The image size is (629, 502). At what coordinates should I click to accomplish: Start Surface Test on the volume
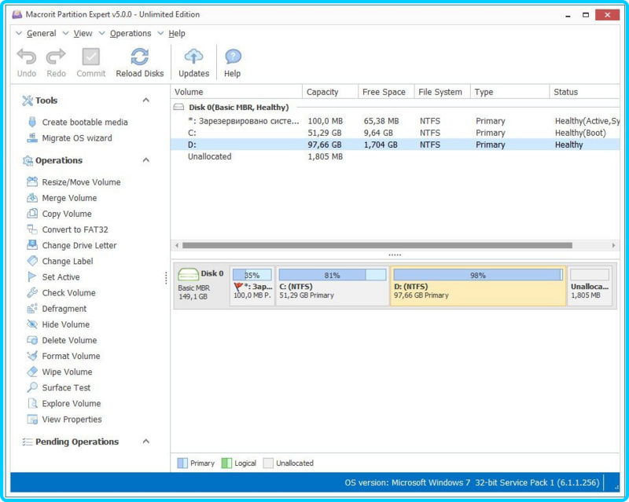click(x=66, y=388)
